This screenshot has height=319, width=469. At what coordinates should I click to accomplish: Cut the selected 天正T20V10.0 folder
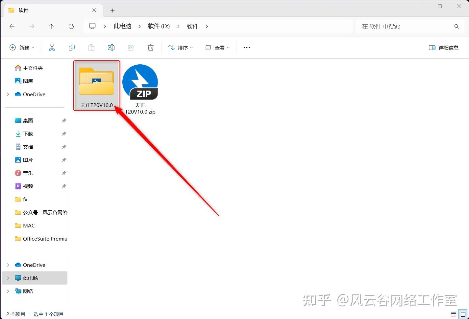(x=52, y=47)
